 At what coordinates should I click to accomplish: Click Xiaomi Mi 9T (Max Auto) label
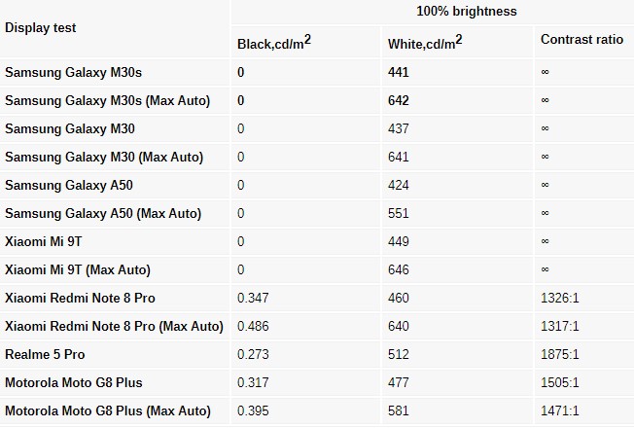(78, 269)
